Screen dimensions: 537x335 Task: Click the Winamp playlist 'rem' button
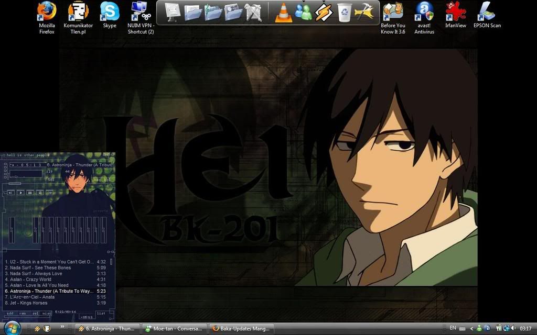[x=23, y=313]
